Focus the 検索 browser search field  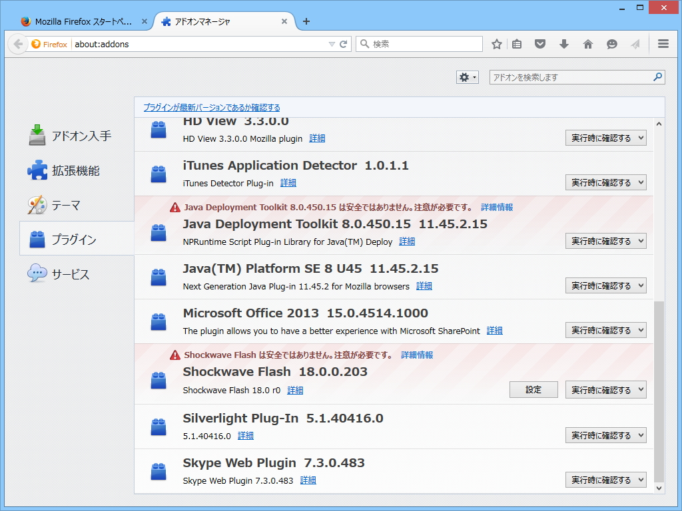[x=420, y=44]
